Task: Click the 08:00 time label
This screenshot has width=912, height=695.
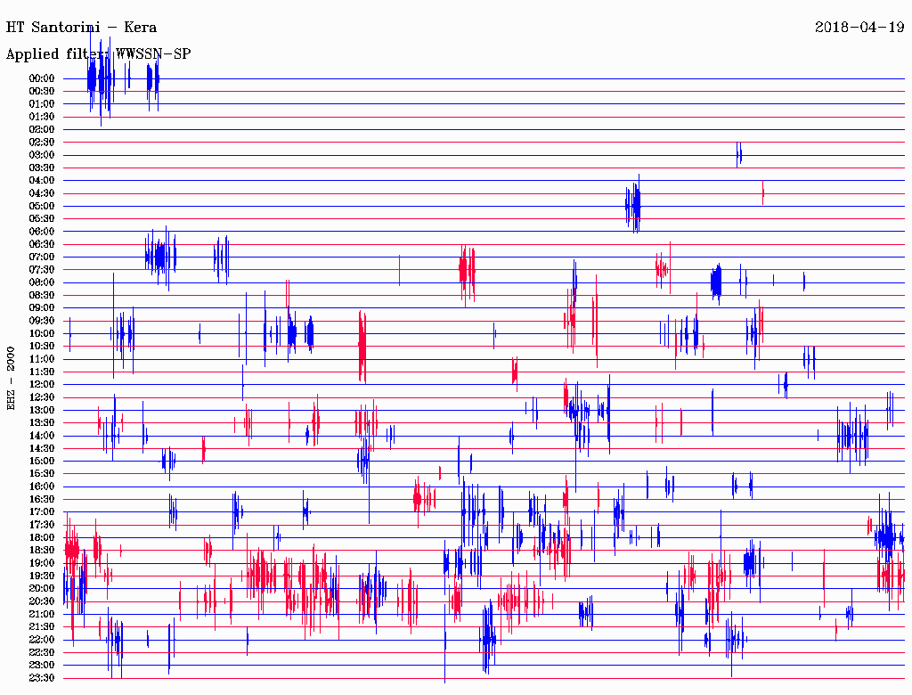Action: pos(42,282)
